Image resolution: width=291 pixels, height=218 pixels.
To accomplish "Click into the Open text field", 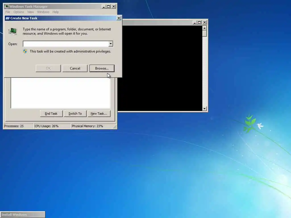I will point(66,44).
